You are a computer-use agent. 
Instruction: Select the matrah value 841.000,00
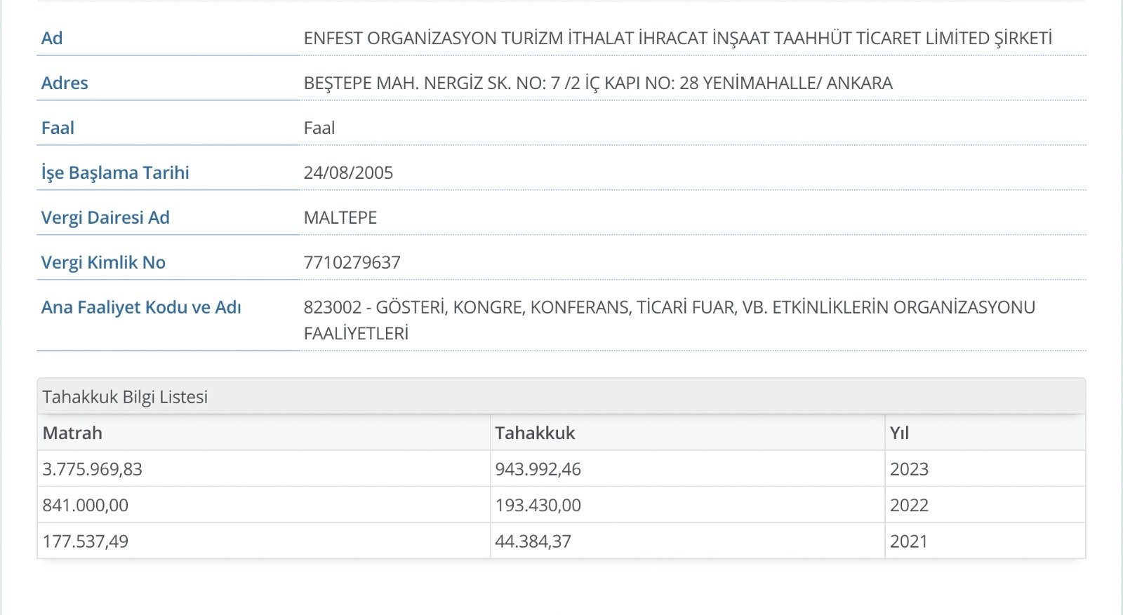(85, 506)
